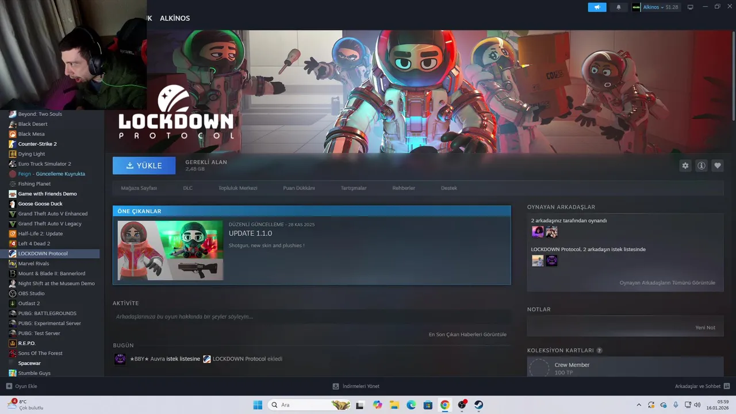736x414 pixels.
Task: Select Black Mesa in the library list
Action: pos(31,134)
